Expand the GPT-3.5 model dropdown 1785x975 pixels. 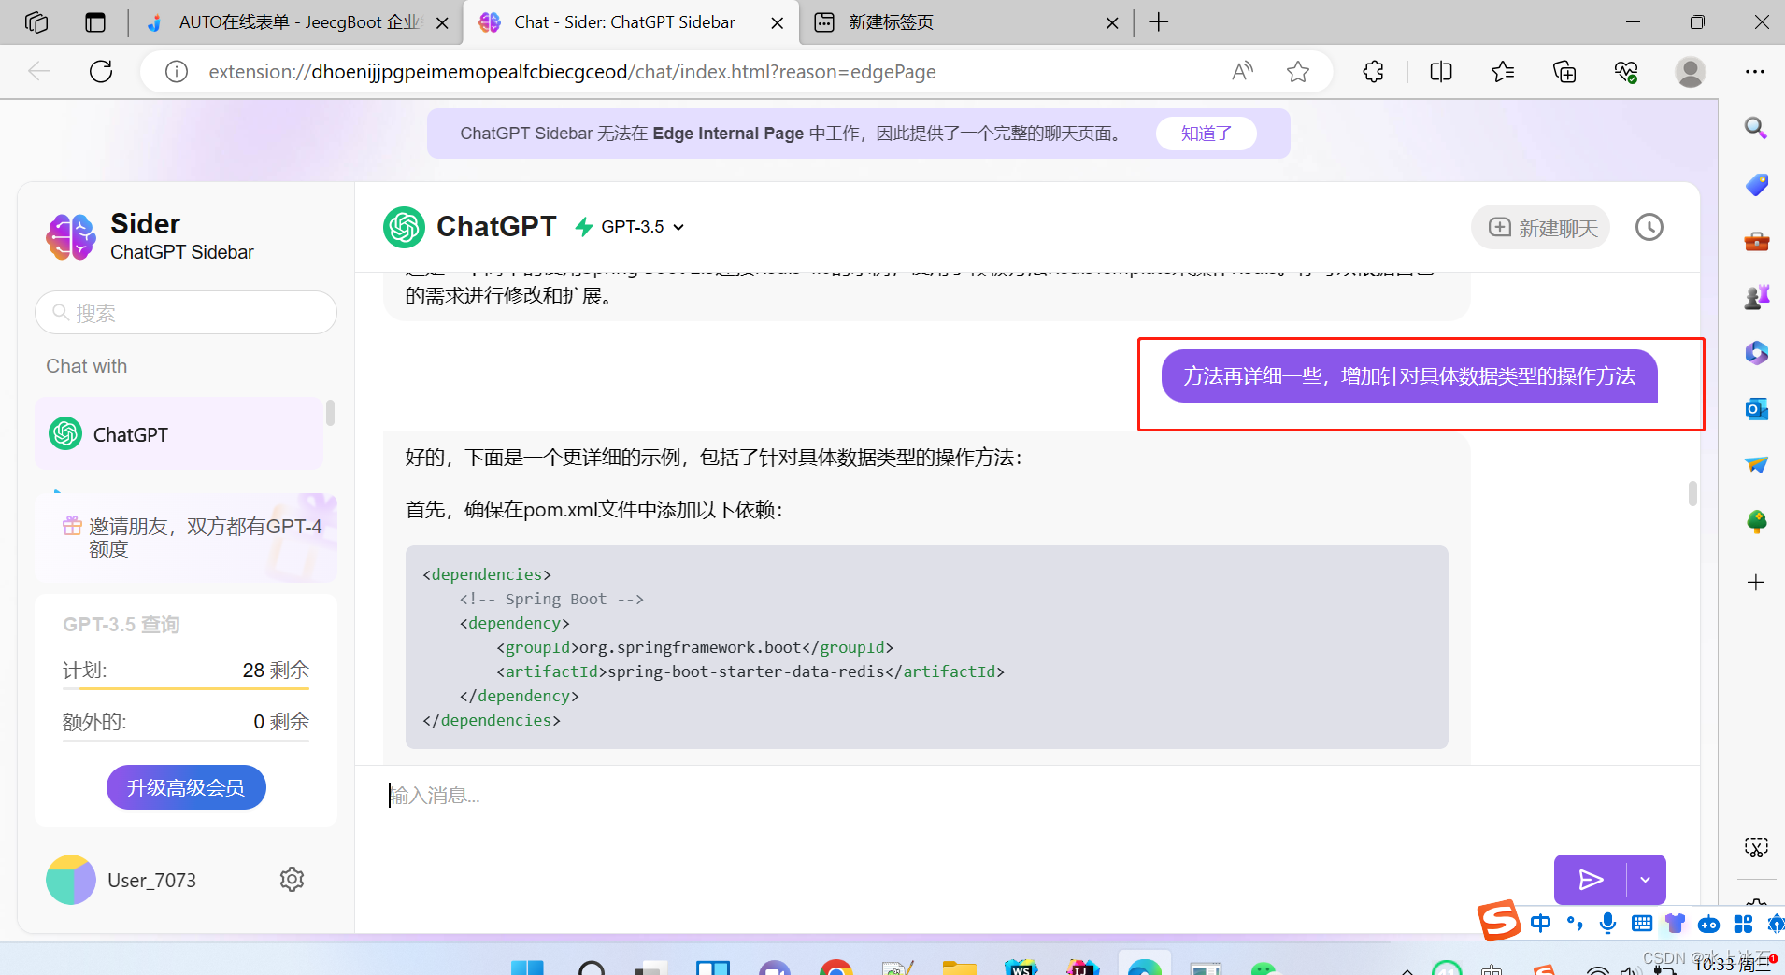(x=643, y=227)
